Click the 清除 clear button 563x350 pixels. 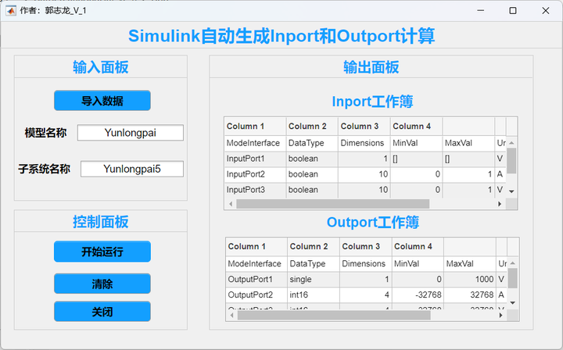point(102,284)
